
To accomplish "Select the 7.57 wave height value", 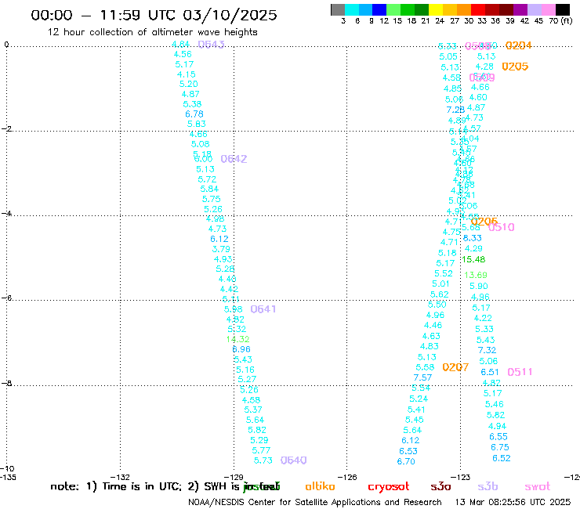I will coord(422,377).
